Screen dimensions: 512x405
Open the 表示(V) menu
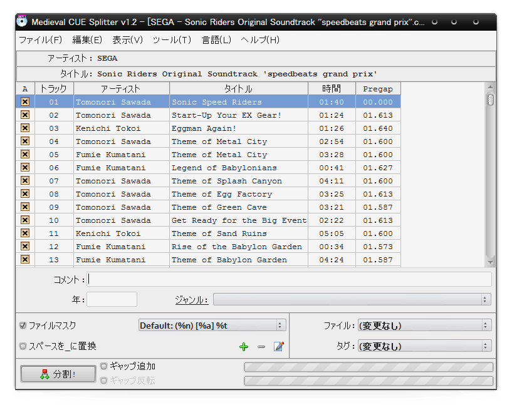128,40
